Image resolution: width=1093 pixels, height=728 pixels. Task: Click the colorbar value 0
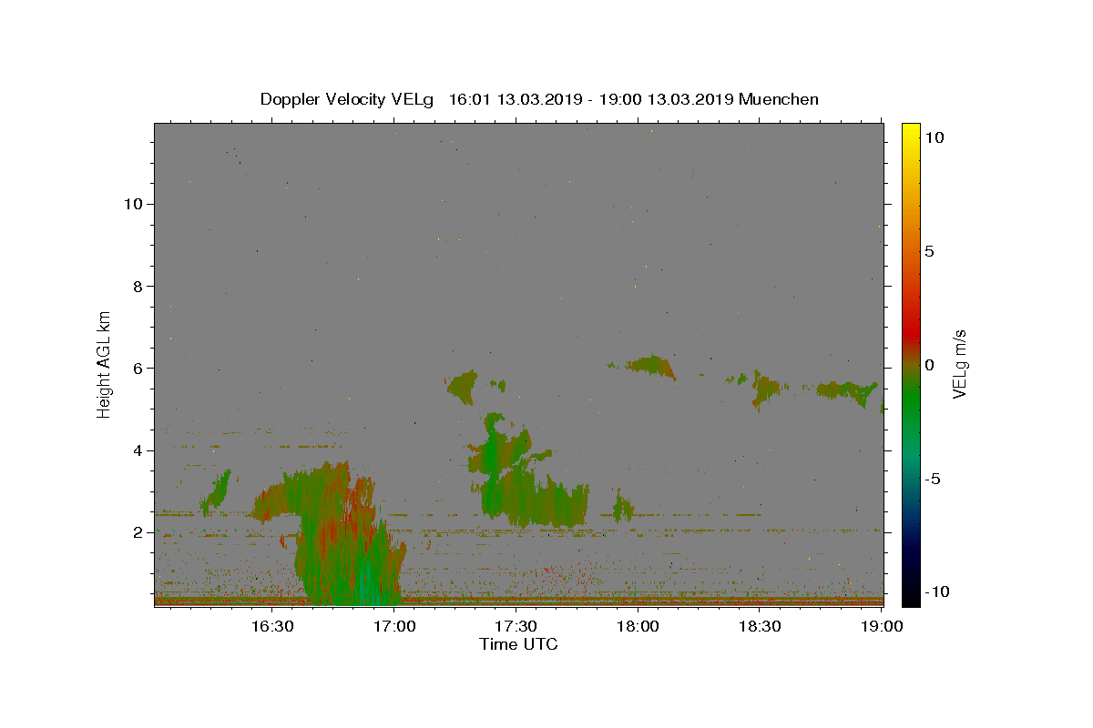pos(929,365)
